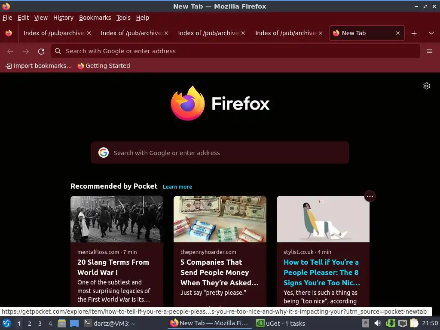The image size is (440, 330).
Task: Open the 5 Companies That Send People Money article
Action: tap(220, 272)
